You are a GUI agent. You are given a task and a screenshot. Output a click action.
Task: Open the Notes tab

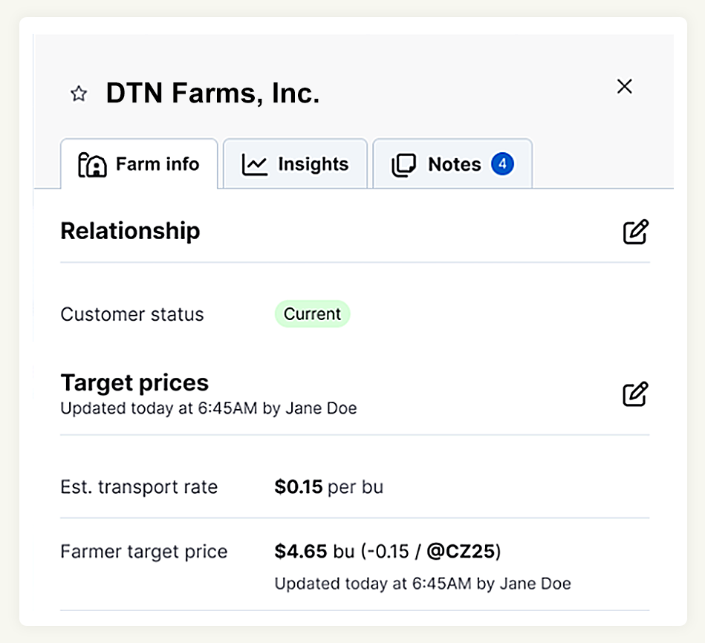pos(454,164)
